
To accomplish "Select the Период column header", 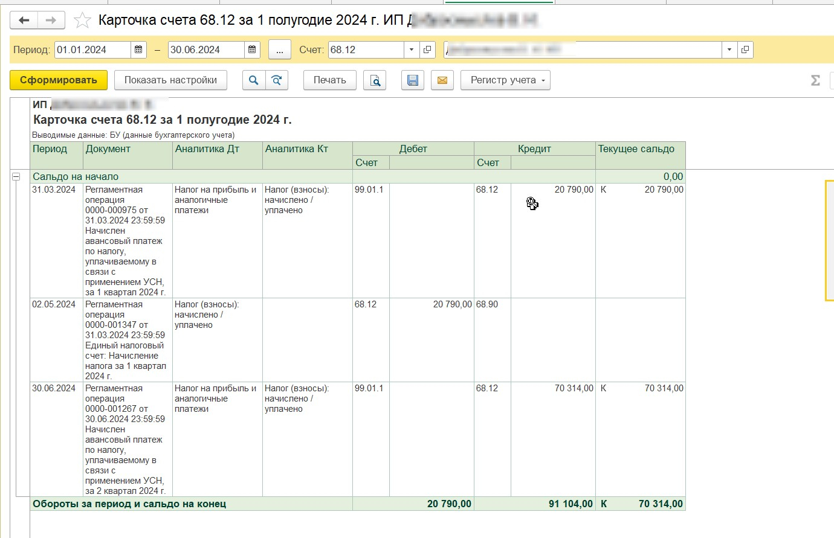I will (56, 156).
